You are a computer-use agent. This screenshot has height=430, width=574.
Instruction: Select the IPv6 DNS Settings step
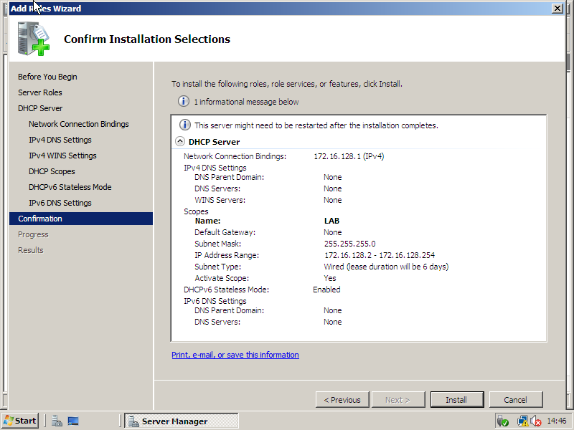tap(60, 203)
